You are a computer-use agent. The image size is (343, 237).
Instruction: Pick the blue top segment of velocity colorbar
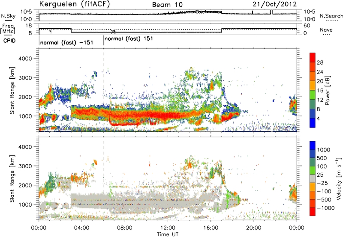[313, 145]
